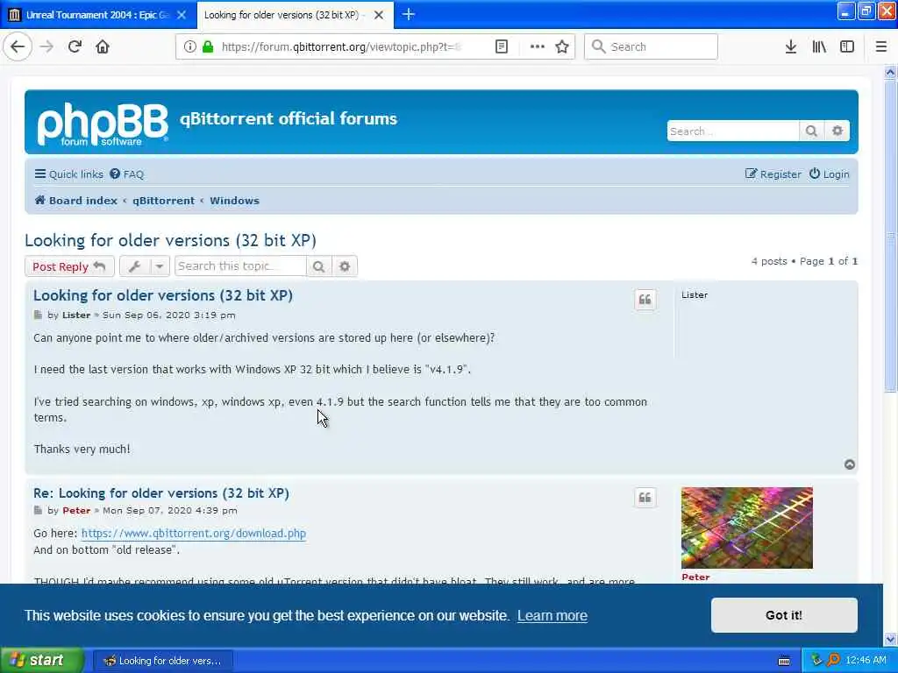Click post icon beside Peter's byline
This screenshot has width=898, height=673.
pos(38,511)
